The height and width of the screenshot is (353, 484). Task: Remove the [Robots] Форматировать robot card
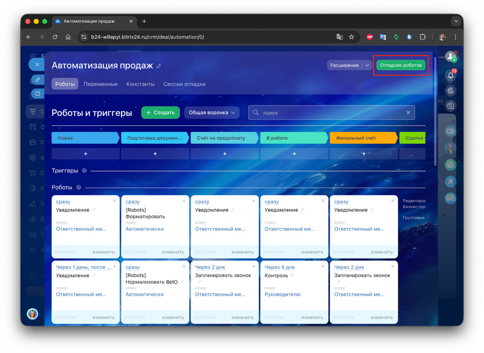coord(184,201)
